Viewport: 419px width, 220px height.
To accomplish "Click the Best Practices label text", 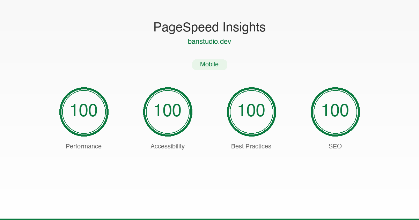I will (x=251, y=146).
